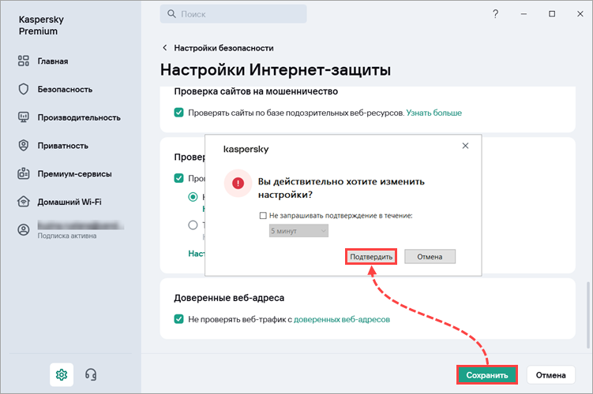The width and height of the screenshot is (593, 394).
Task: Select Приватность in the sidebar
Action: pos(63,146)
